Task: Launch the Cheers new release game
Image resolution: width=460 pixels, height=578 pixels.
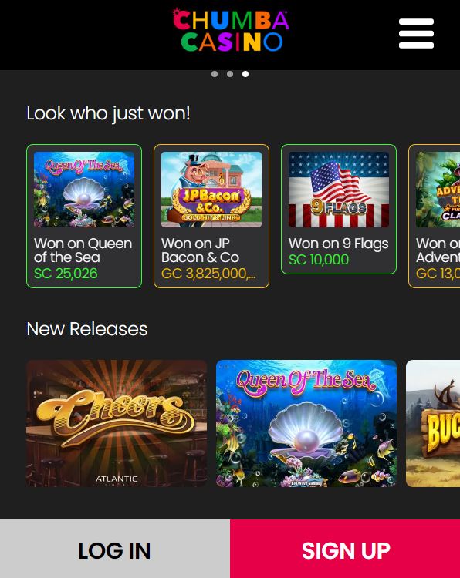Action: pos(117,423)
